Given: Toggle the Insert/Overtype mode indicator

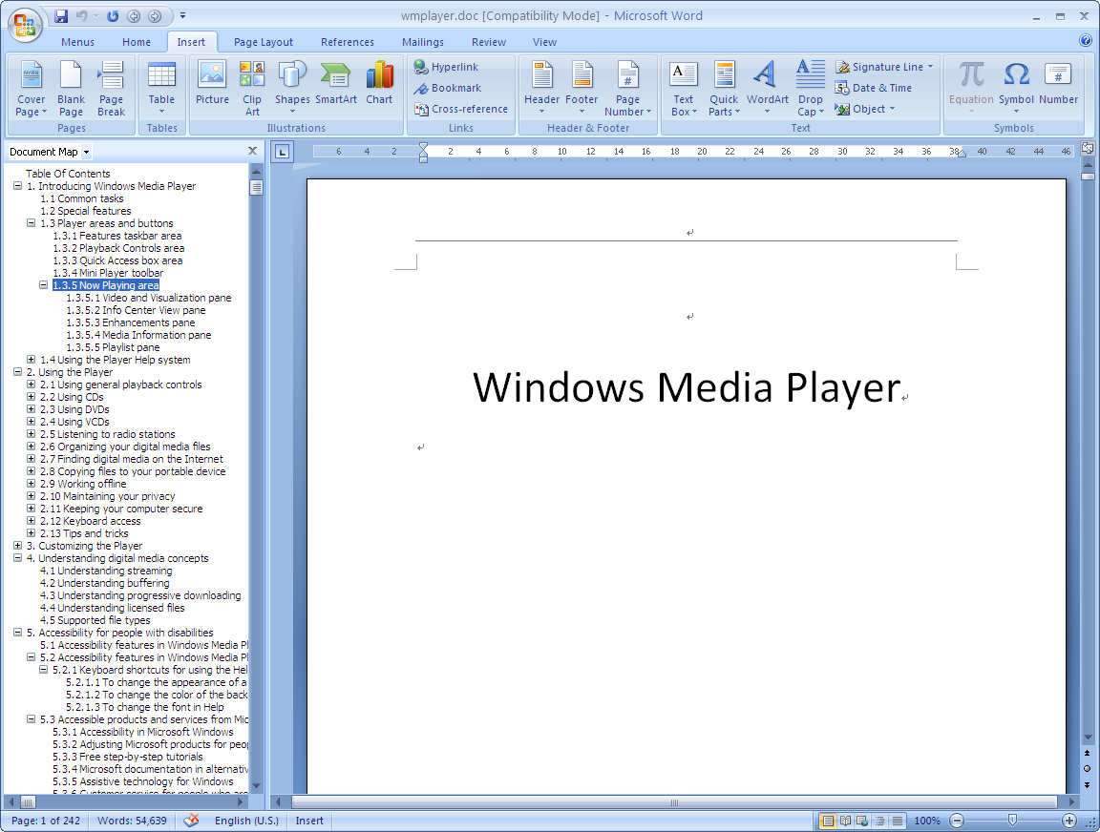Looking at the screenshot, I should click(x=309, y=821).
